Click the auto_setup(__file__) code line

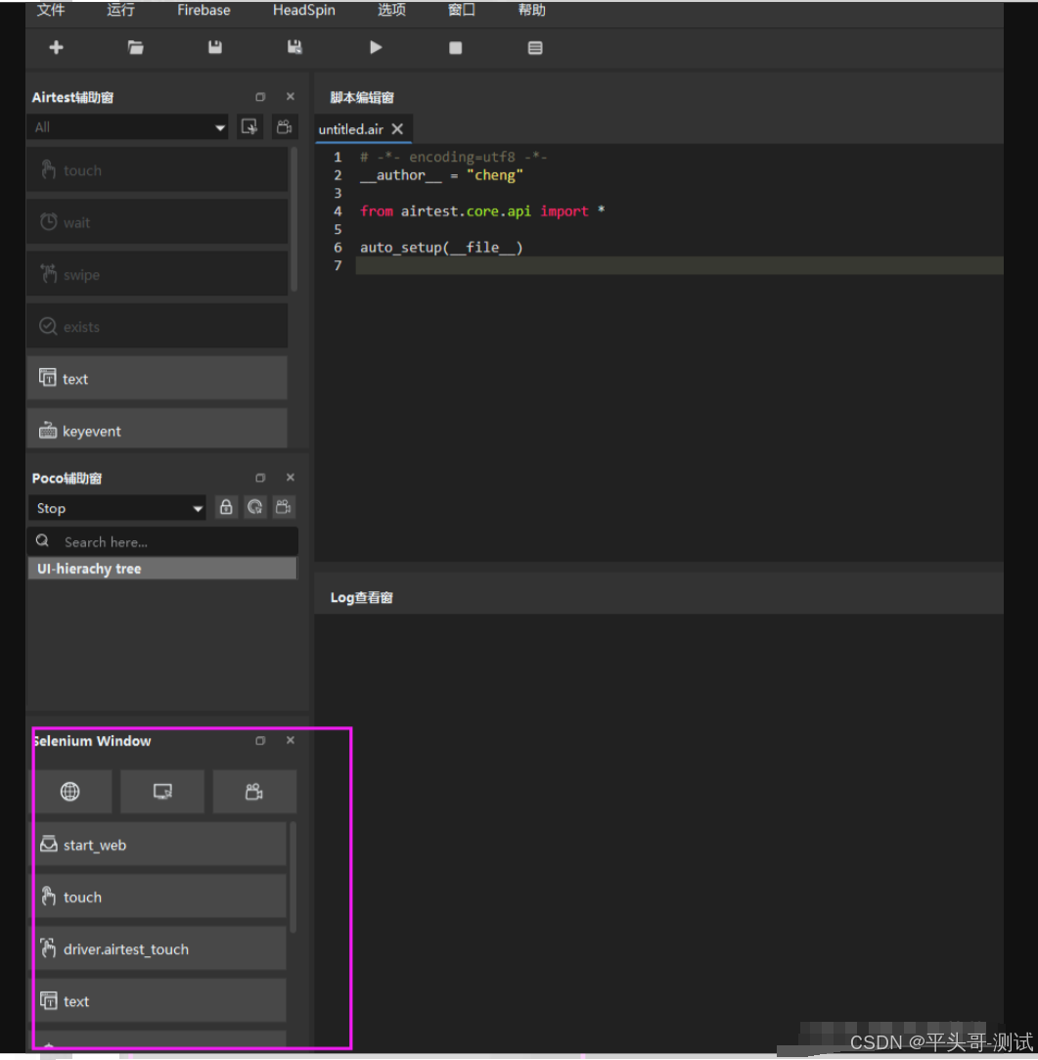(441, 248)
